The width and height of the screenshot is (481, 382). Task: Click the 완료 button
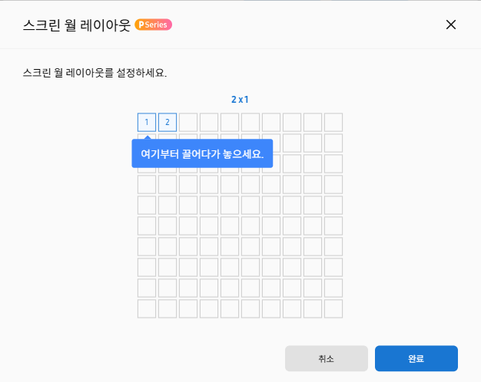coord(416,358)
